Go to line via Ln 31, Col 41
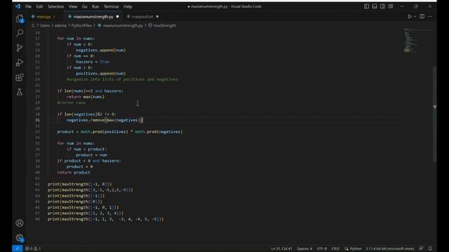 tap(281, 248)
